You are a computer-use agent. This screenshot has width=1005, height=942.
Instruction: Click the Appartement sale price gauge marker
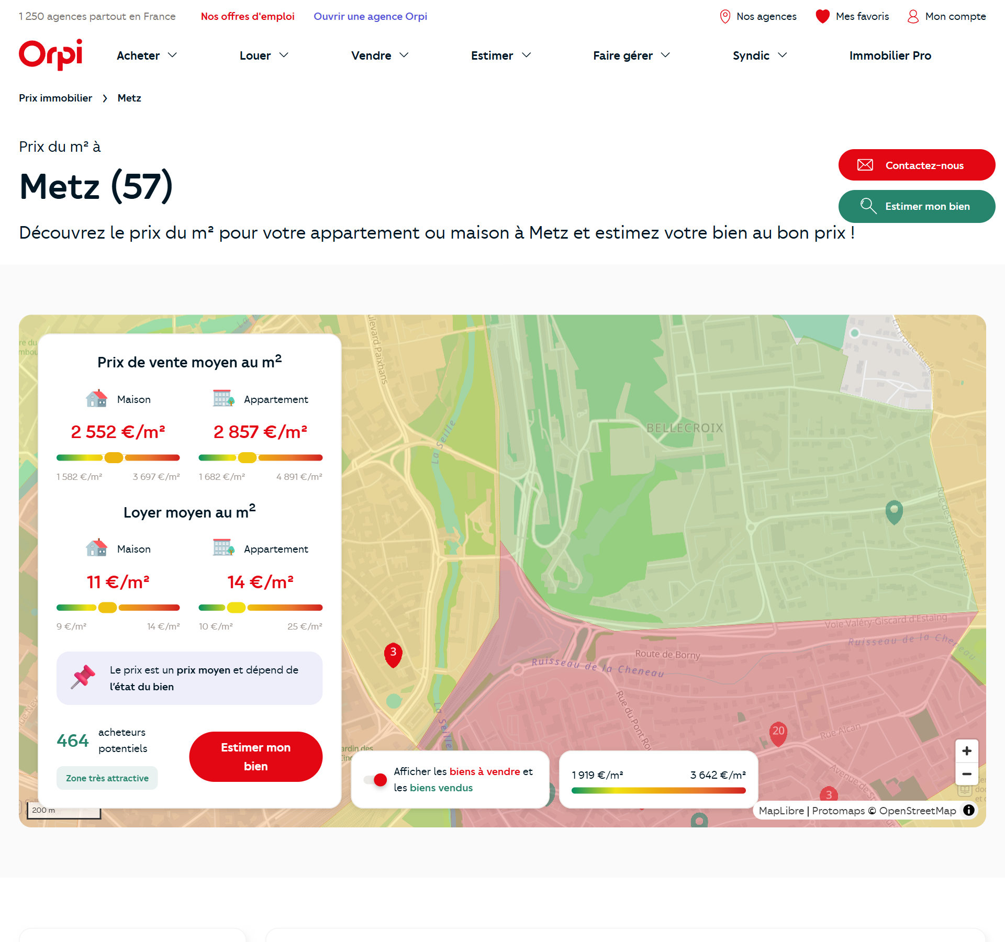click(x=247, y=457)
